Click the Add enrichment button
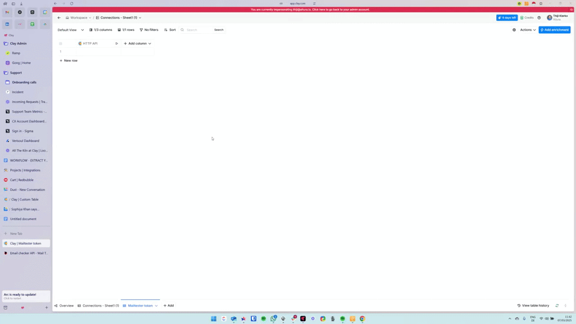 point(554,30)
